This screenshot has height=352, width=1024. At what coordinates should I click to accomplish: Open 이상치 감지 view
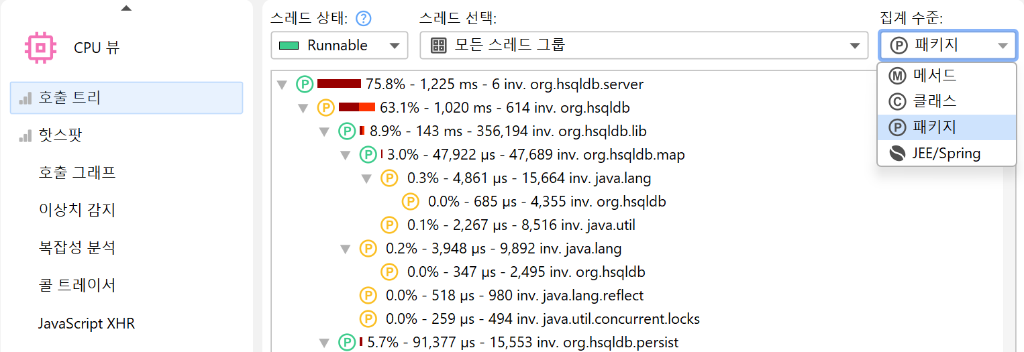pos(77,210)
